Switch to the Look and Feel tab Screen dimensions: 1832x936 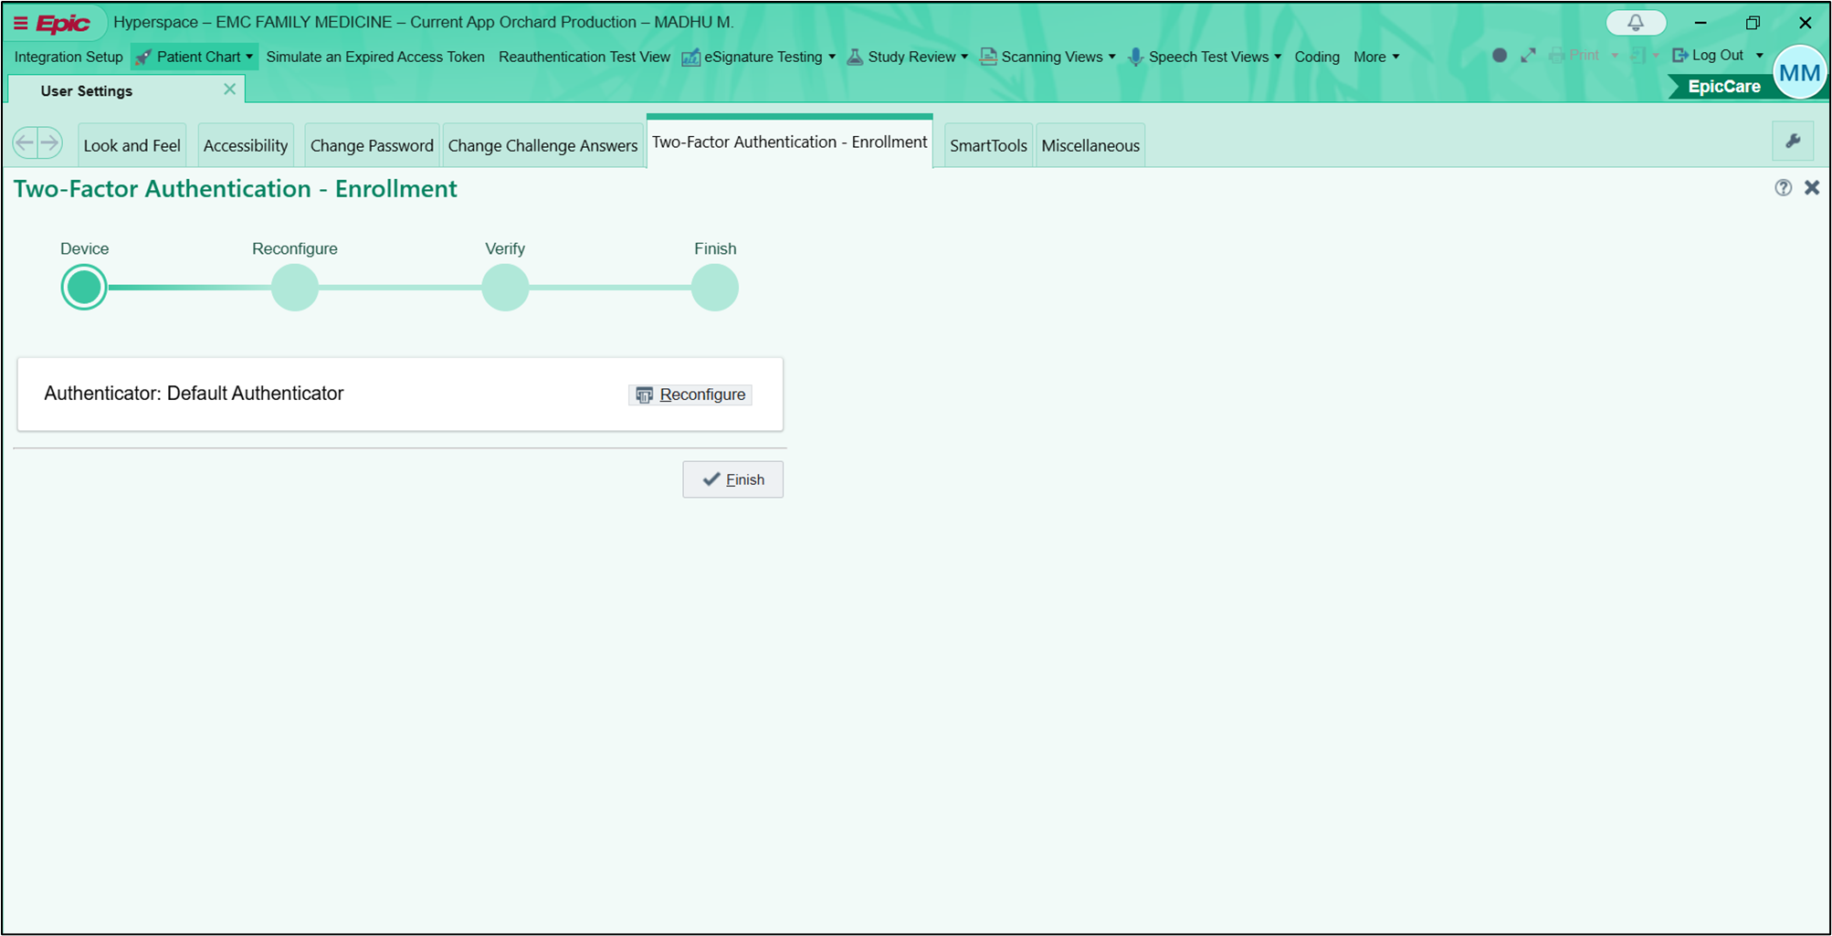click(x=132, y=145)
